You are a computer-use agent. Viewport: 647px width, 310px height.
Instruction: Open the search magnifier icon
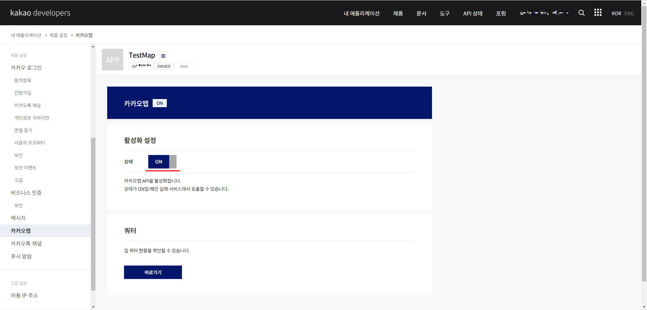pyautogui.click(x=581, y=13)
